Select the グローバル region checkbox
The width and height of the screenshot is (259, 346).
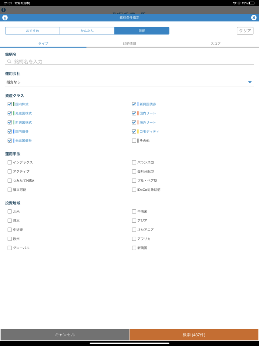pyautogui.click(x=10, y=248)
